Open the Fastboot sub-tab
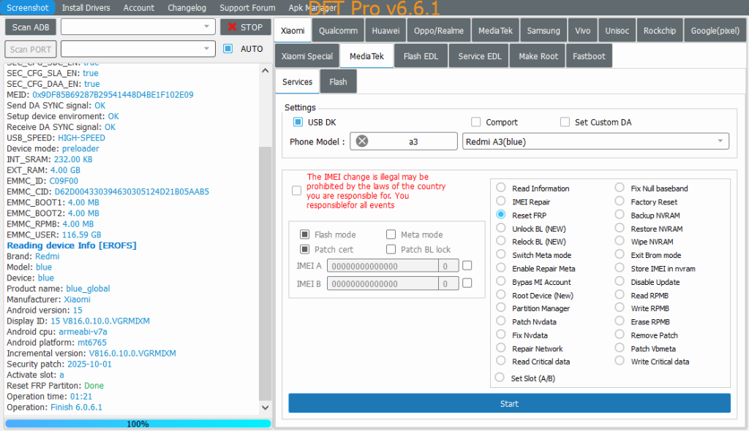The height and width of the screenshot is (431, 749). [589, 56]
